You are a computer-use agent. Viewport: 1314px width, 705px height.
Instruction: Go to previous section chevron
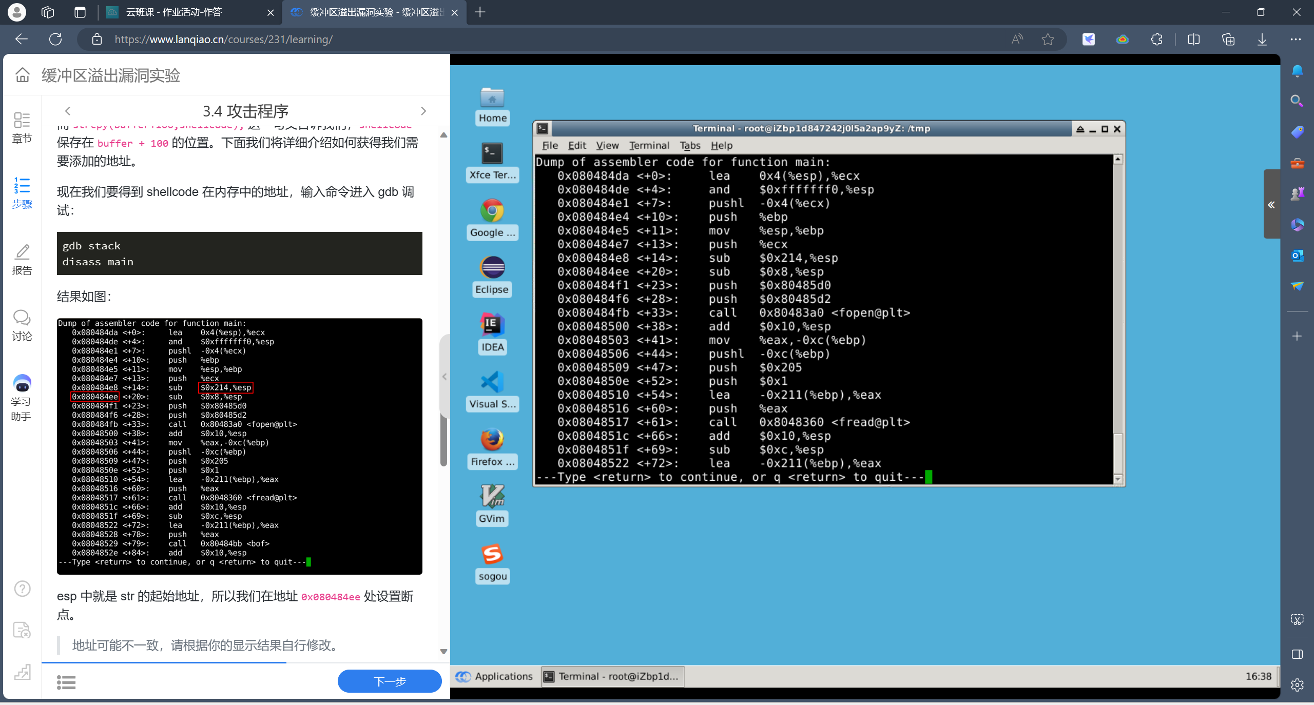click(68, 111)
